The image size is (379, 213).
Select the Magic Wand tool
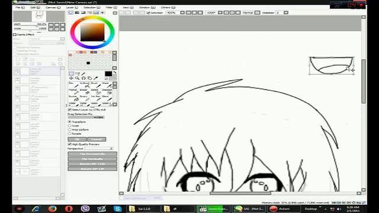pos(83,73)
